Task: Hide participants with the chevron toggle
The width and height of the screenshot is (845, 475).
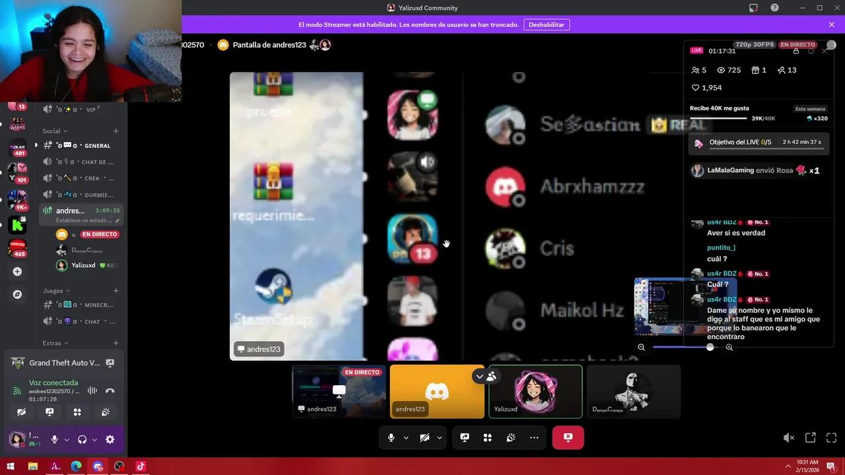Action: 480,377
